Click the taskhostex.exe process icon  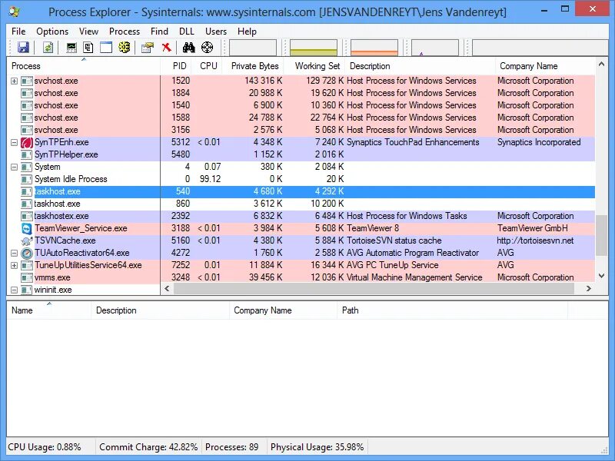[x=27, y=216]
